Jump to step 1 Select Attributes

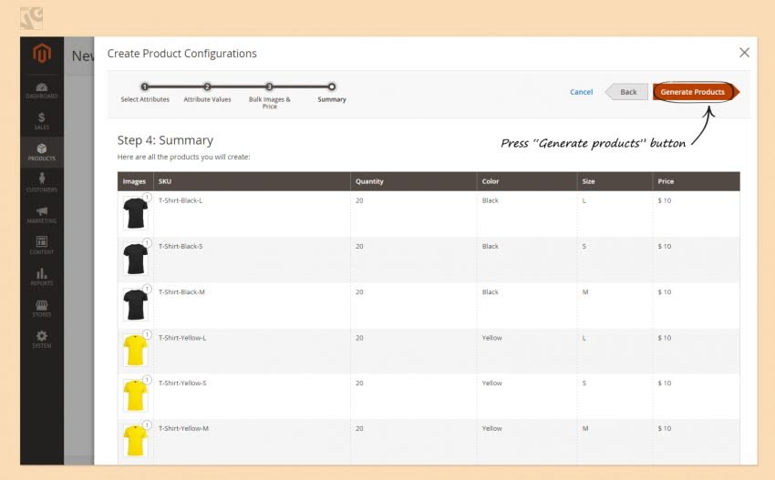click(x=145, y=87)
